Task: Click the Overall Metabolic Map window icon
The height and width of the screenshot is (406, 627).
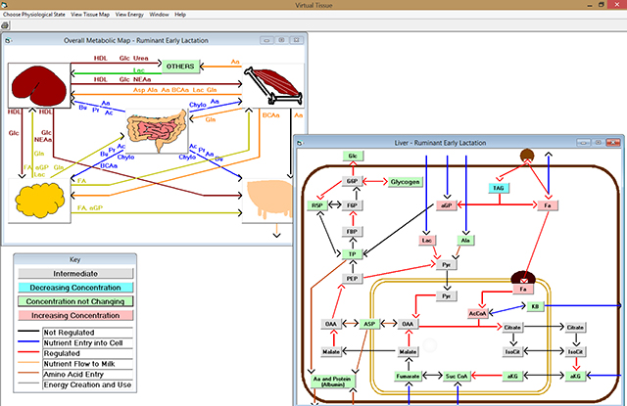Action: pos(8,41)
